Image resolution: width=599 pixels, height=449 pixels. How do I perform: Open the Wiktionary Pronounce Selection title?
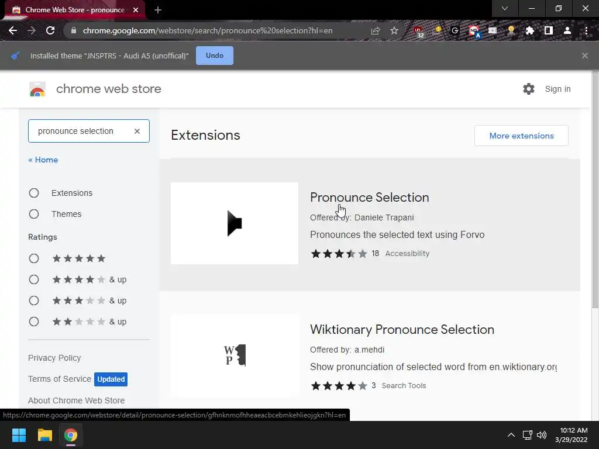[402, 330]
